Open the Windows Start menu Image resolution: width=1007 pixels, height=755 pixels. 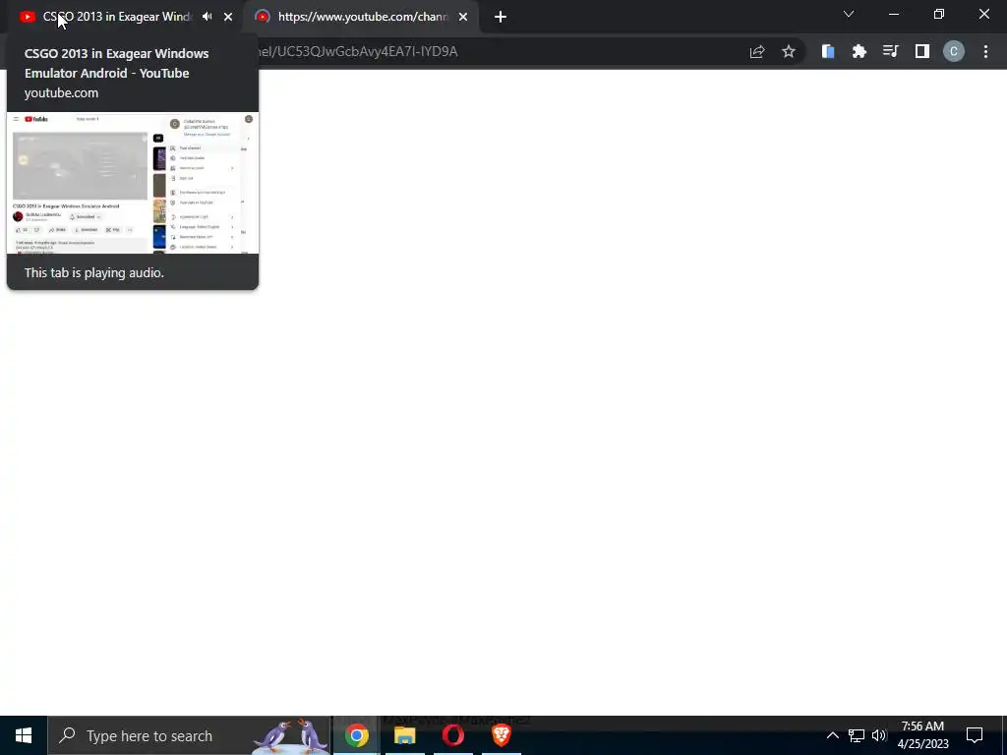tap(24, 735)
